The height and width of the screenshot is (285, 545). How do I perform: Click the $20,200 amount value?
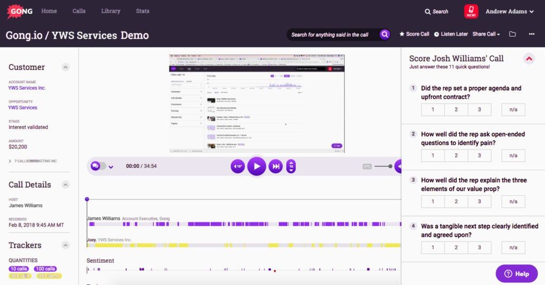point(18,147)
